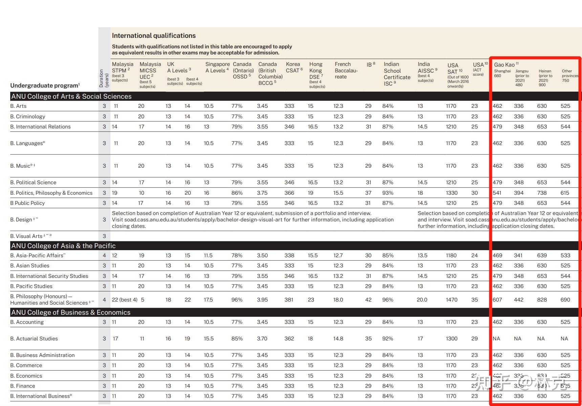Select the 'Malaysia MICSS UEC' column header
This screenshot has width=582, height=406.
(x=150, y=75)
